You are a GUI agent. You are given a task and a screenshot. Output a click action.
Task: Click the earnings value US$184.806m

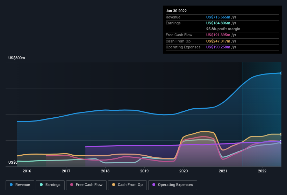pos(218,23)
